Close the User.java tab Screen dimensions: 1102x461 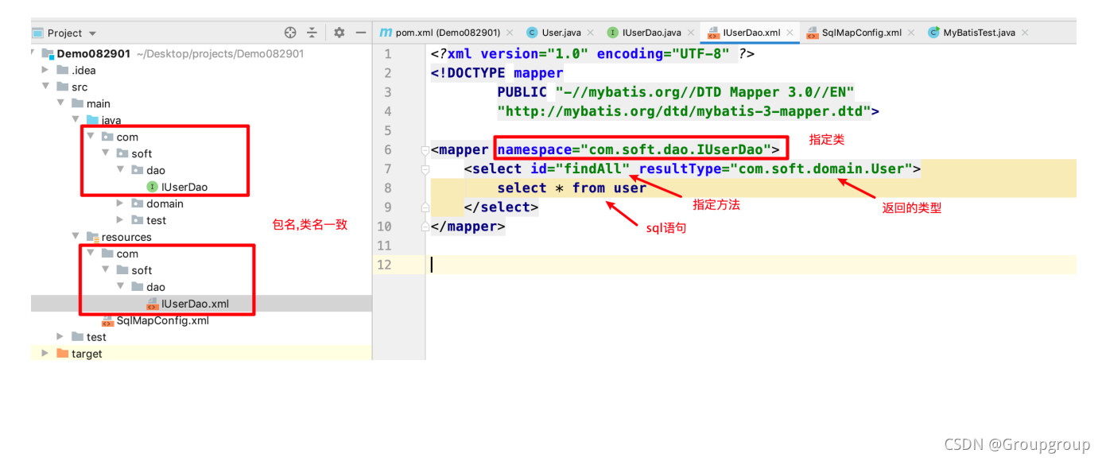coord(590,33)
